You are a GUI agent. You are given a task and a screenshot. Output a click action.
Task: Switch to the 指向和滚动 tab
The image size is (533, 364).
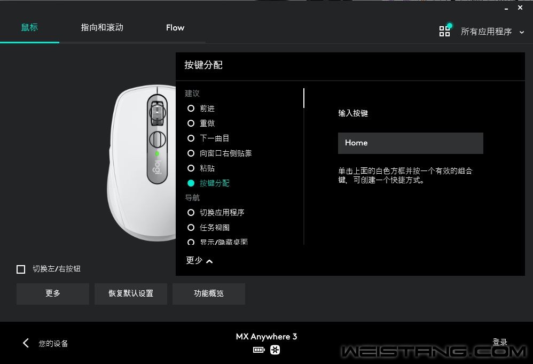click(102, 28)
